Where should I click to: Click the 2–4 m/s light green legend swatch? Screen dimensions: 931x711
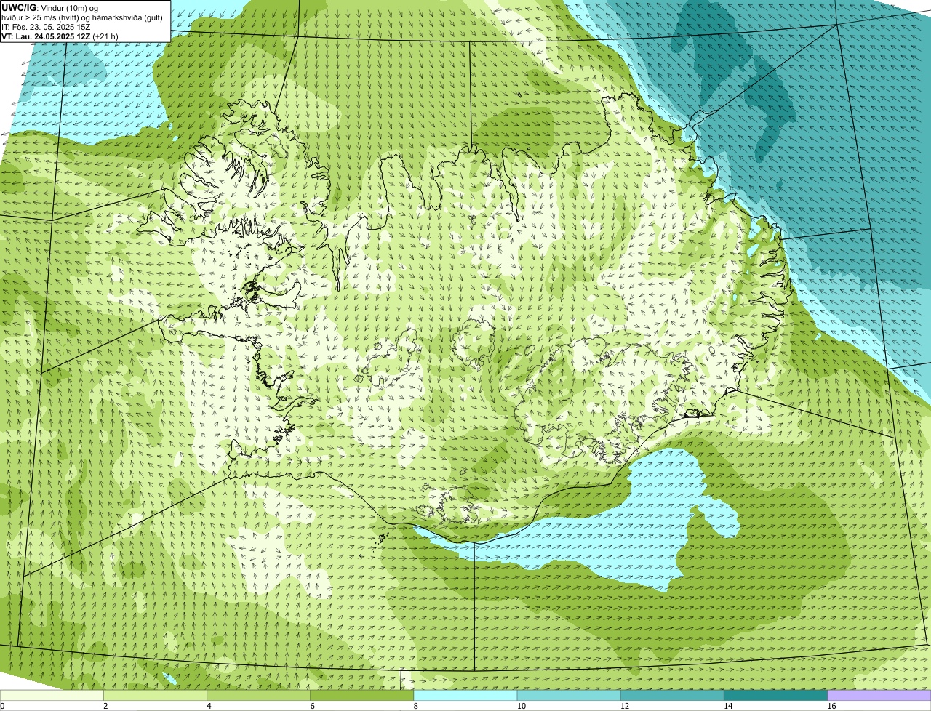tap(155, 696)
